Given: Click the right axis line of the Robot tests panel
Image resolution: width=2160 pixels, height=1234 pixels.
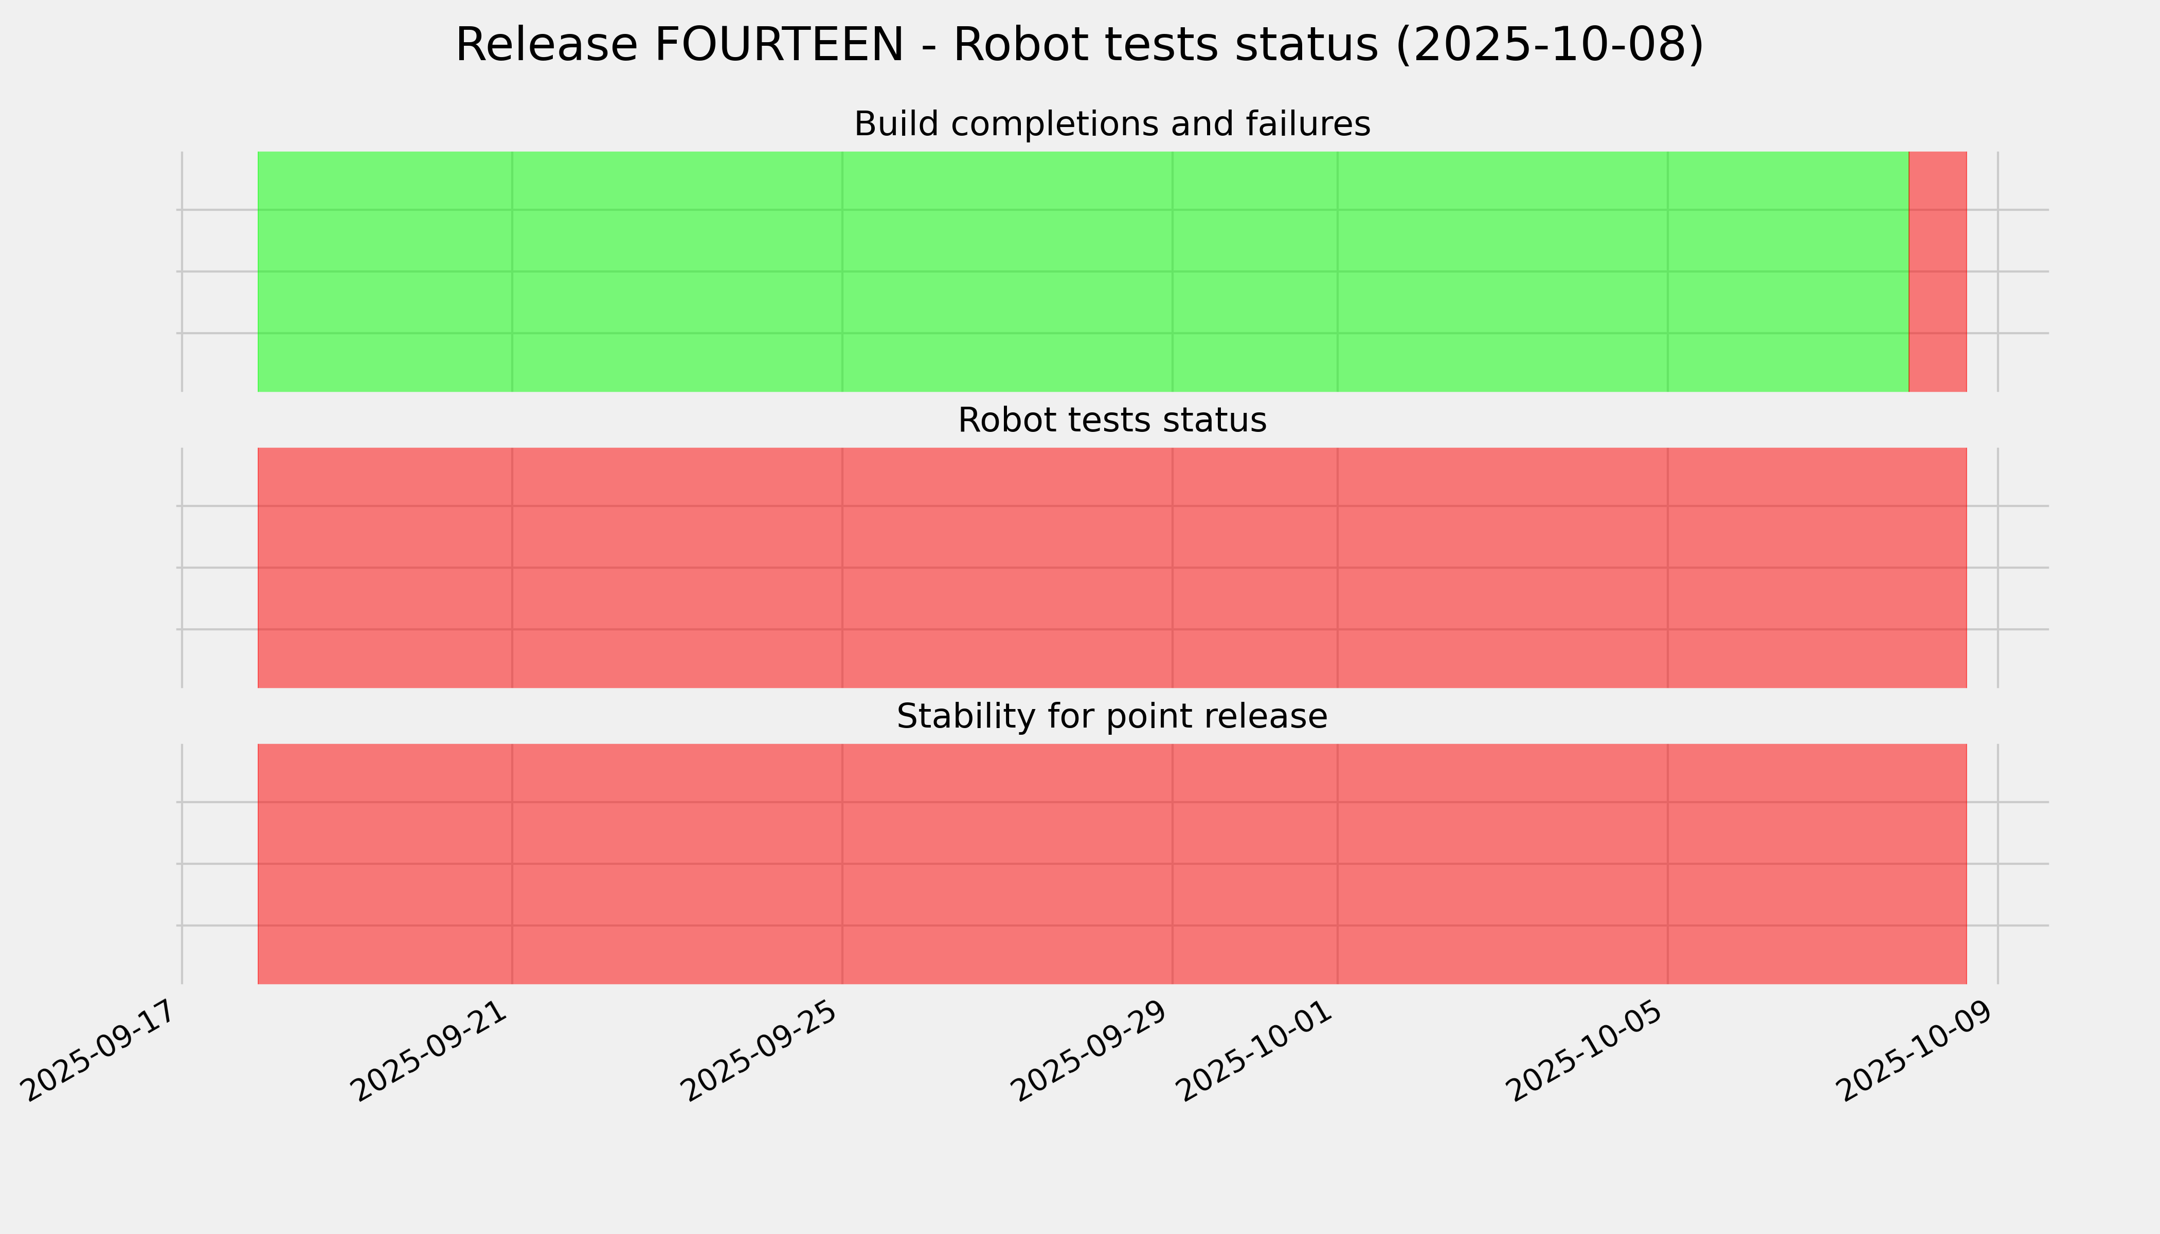Looking at the screenshot, I should 1998,567.
